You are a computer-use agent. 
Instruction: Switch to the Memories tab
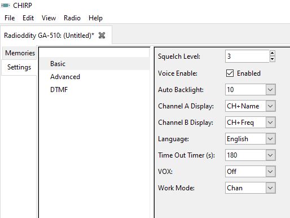(20, 53)
